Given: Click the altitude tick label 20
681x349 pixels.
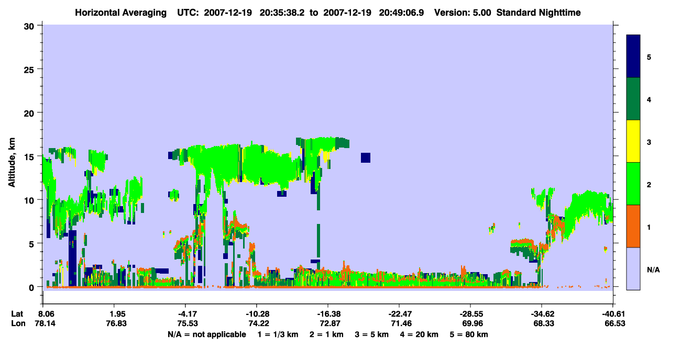Looking at the screenshot, I should click(30, 112).
